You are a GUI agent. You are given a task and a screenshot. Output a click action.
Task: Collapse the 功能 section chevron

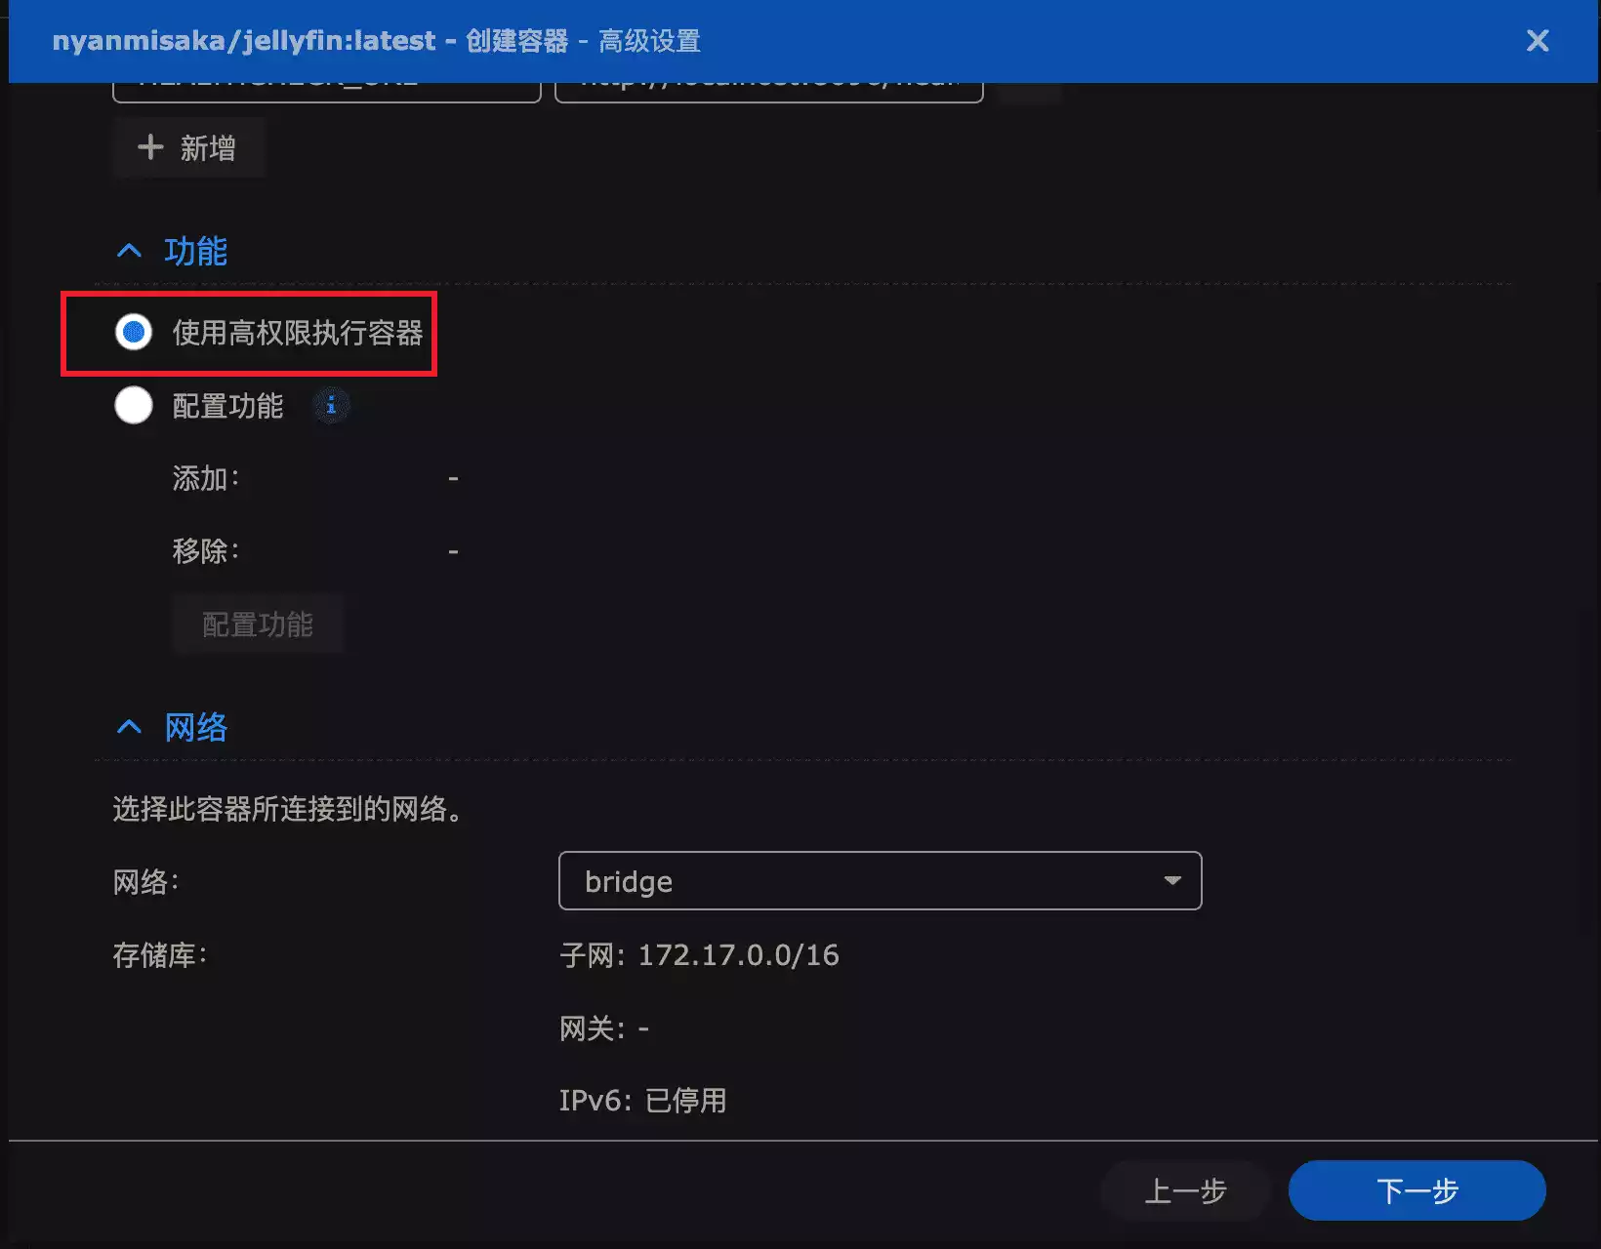129,252
